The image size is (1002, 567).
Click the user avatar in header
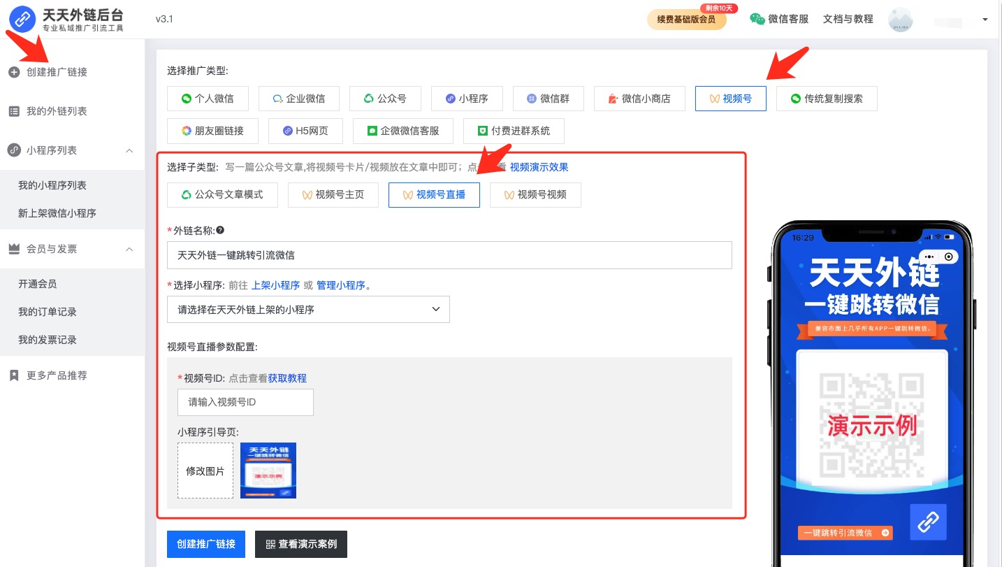900,20
